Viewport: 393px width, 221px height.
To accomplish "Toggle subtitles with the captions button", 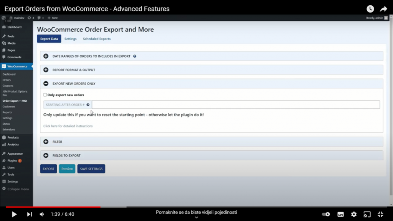I will [x=340, y=214].
